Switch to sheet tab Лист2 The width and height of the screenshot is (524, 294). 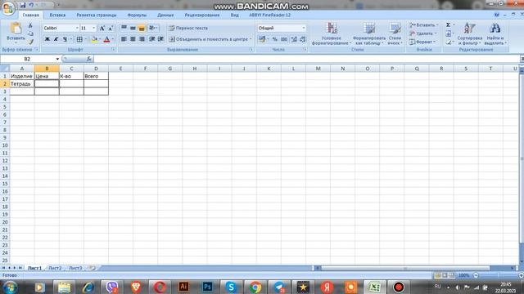pyautogui.click(x=55, y=268)
